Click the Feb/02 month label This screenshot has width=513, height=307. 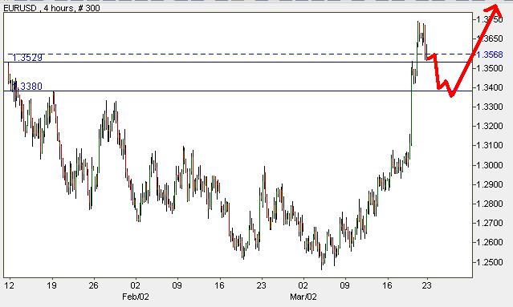tap(136, 297)
